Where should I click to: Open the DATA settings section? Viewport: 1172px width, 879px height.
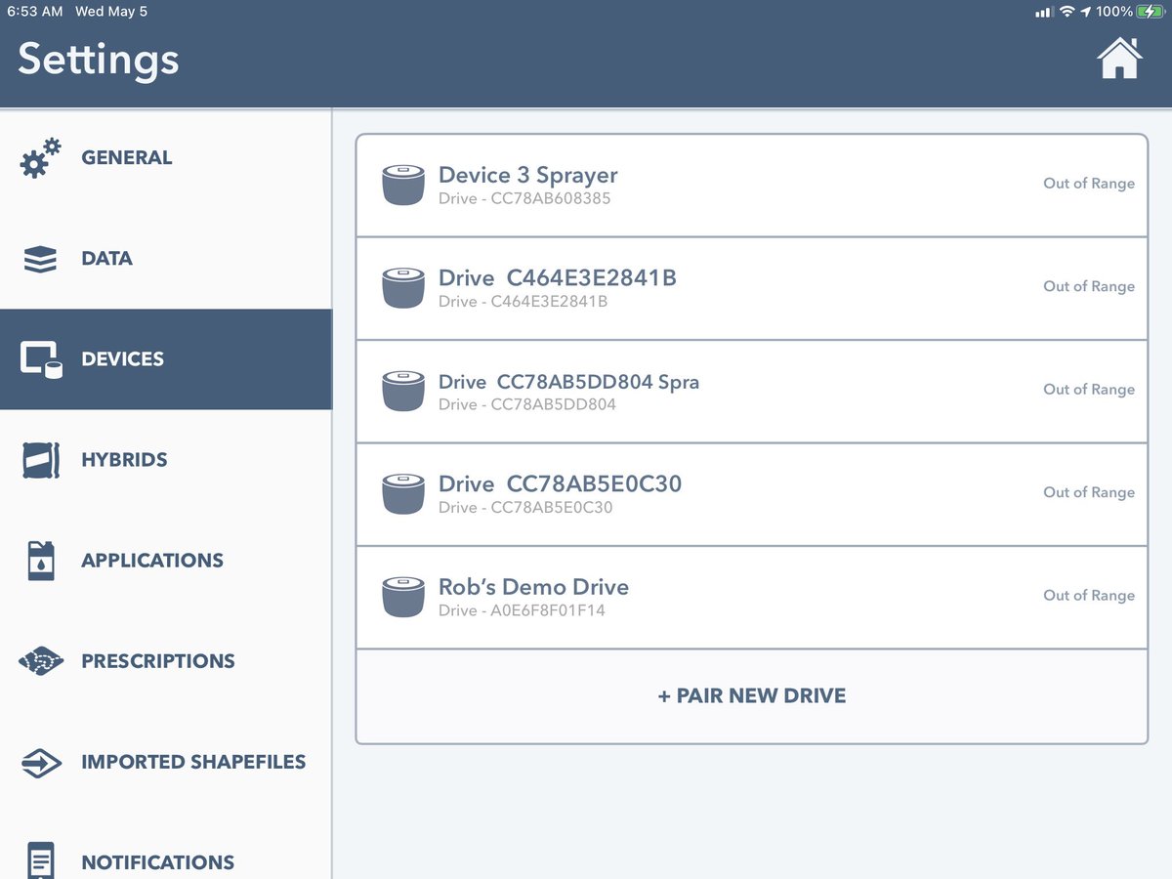point(166,259)
